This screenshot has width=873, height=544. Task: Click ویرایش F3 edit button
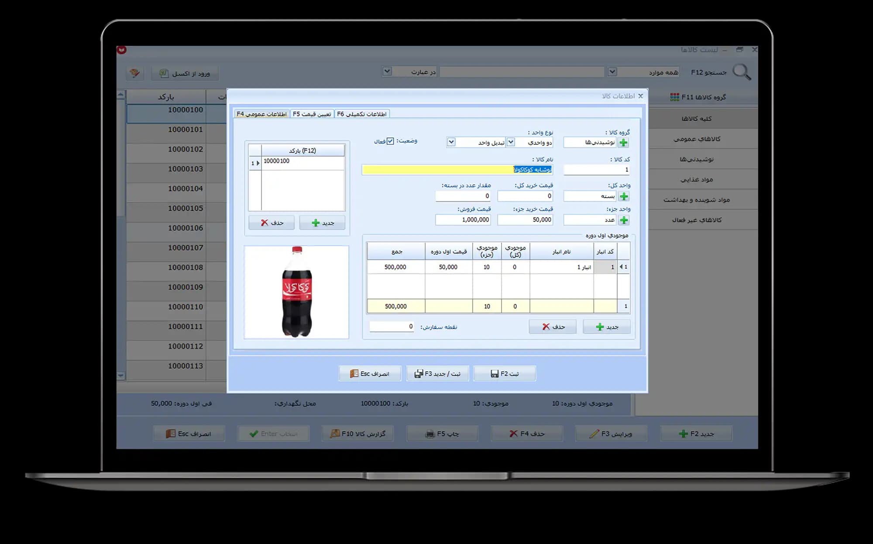point(611,434)
